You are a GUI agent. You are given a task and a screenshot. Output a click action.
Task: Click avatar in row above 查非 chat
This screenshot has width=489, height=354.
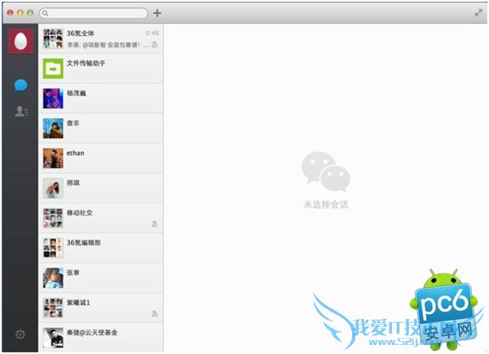(x=53, y=99)
